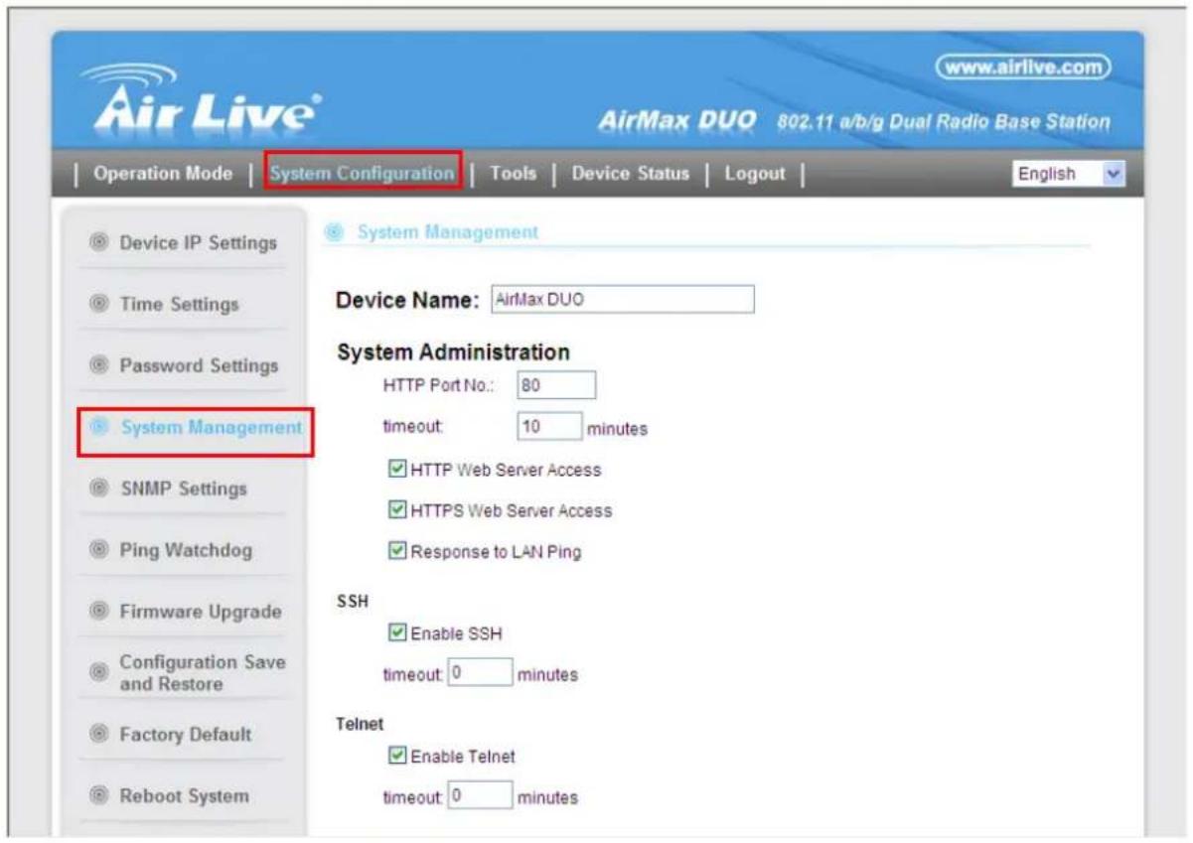Click the System Management heading icon
1193x843 pixels.
click(x=335, y=232)
